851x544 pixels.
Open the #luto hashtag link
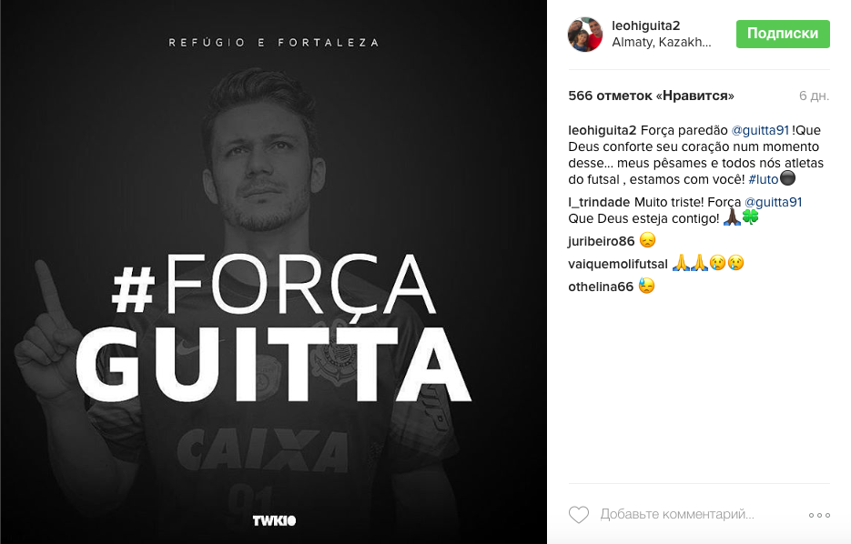763,179
